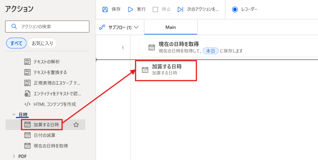Click calendar icon beside 現在の日時を取得 in list
This screenshot has height=160, width=318.
pyautogui.click(x=27, y=146)
